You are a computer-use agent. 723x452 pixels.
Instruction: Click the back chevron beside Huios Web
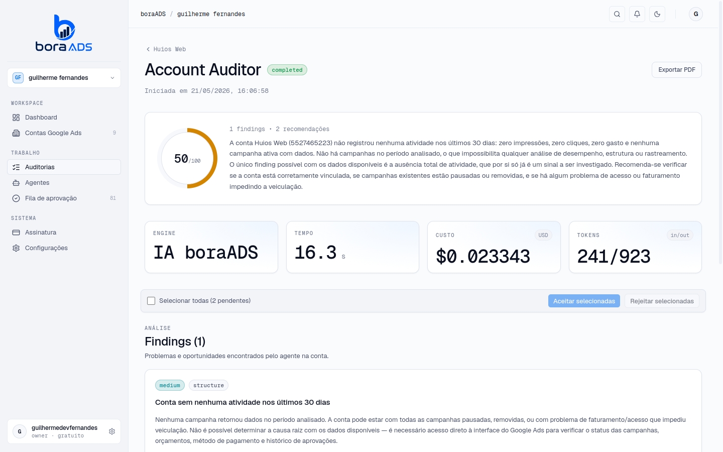point(148,49)
